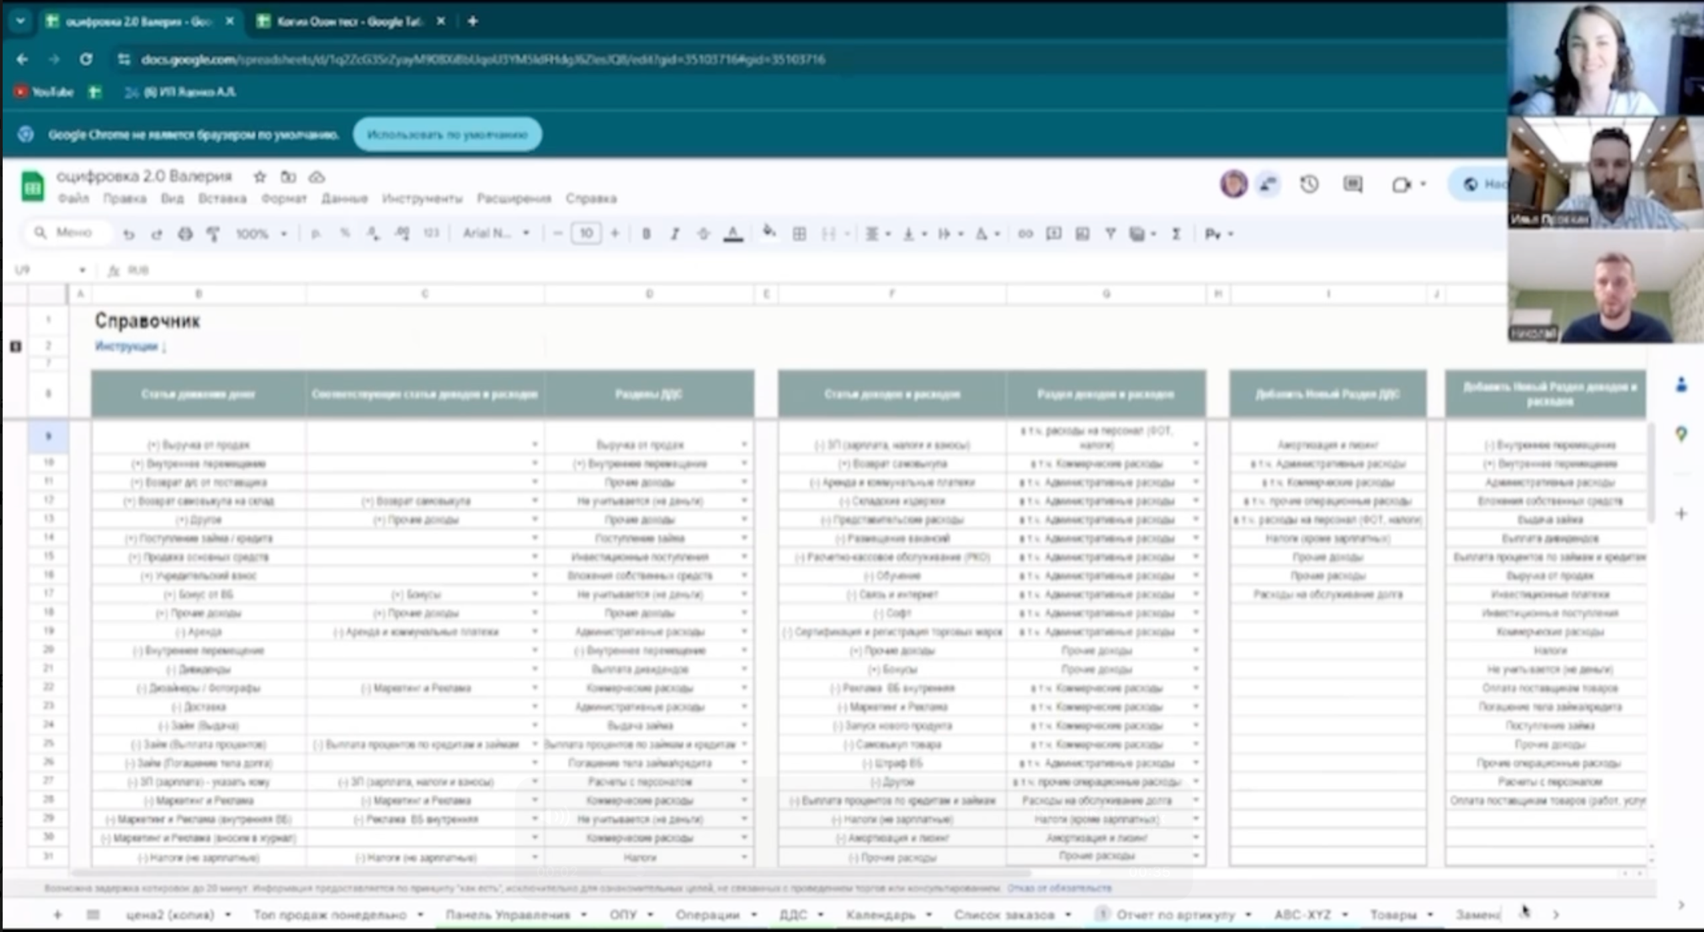Show the list of all sheets

pyautogui.click(x=93, y=915)
